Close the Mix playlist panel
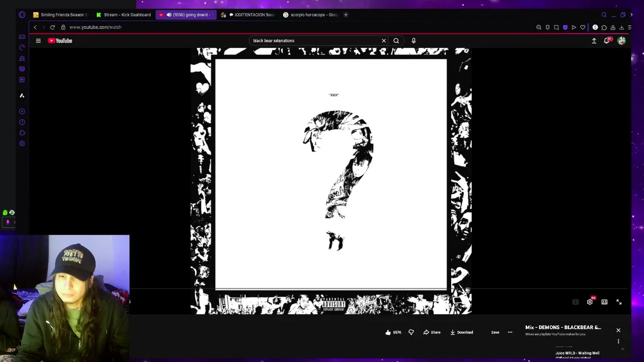 point(618,330)
